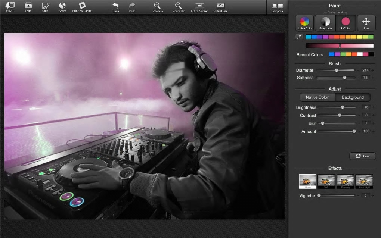Click the Import icon in the toolbar
Image resolution: width=381 pixels, height=238 pixels.
(9, 6)
